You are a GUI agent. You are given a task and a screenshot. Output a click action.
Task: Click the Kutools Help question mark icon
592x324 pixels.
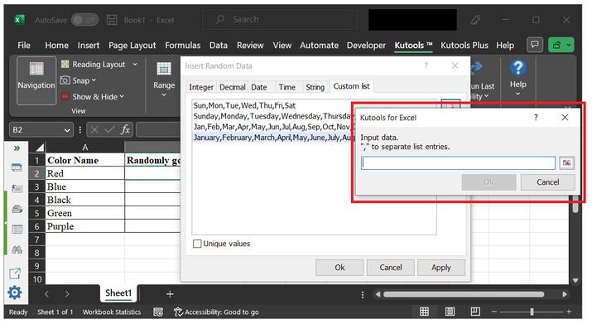(x=518, y=69)
